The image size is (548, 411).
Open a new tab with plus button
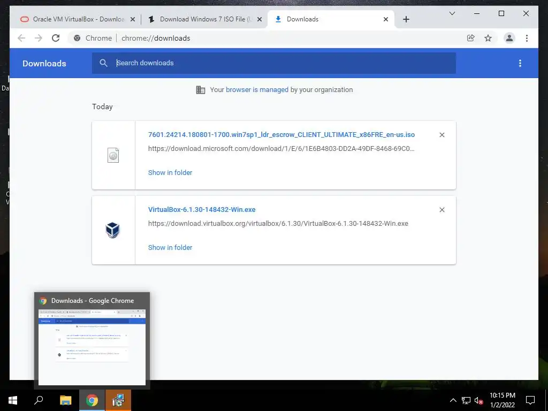(x=406, y=19)
